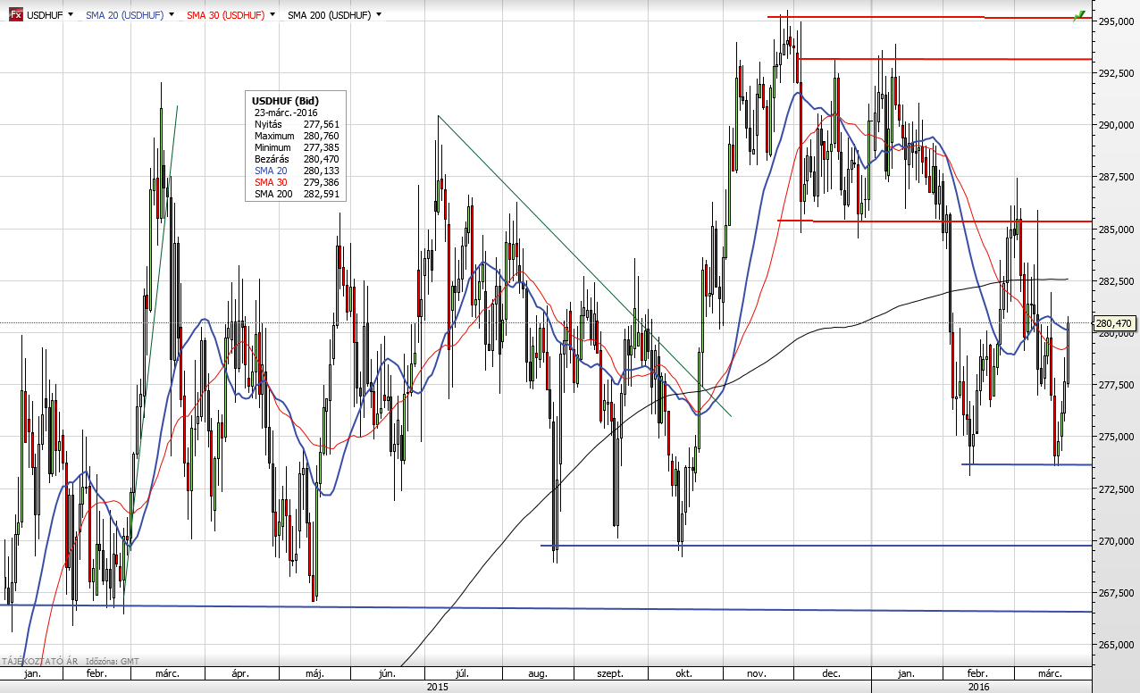Screen dimensions: 1140x693
Task: Click the 290,000 price axis label
Action: tap(1117, 126)
